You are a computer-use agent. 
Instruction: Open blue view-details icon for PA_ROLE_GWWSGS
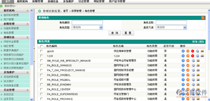pos(183,65)
